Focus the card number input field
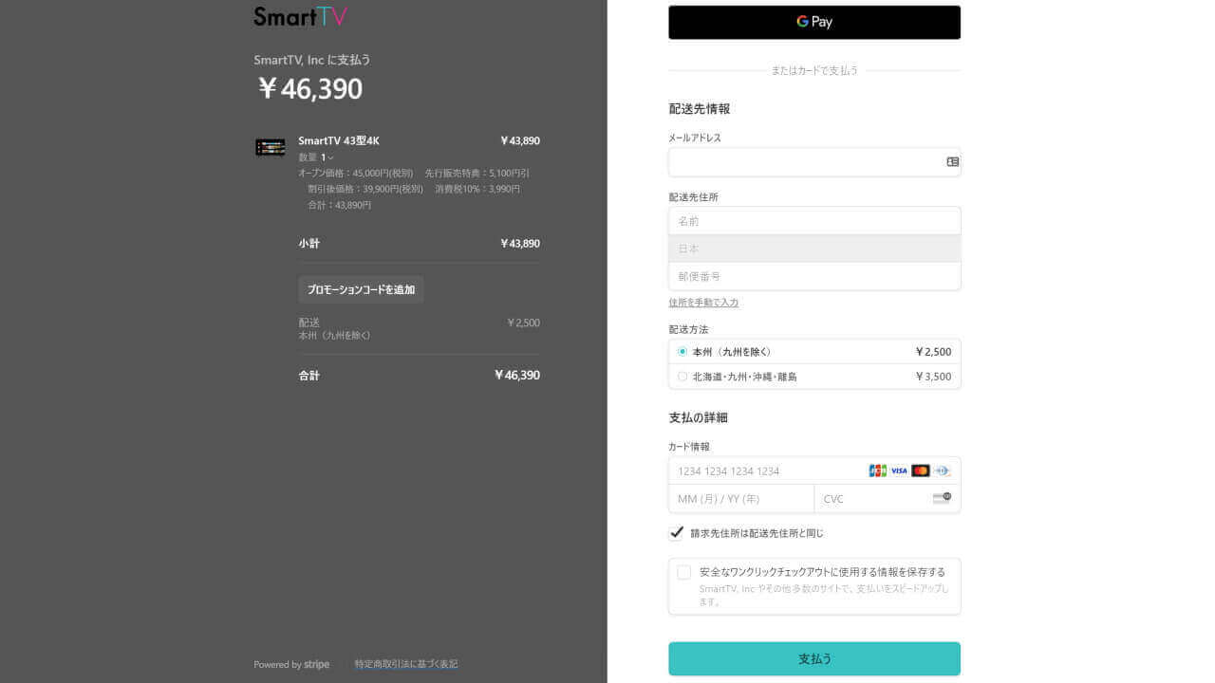Image resolution: width=1215 pixels, height=683 pixels. coord(769,471)
